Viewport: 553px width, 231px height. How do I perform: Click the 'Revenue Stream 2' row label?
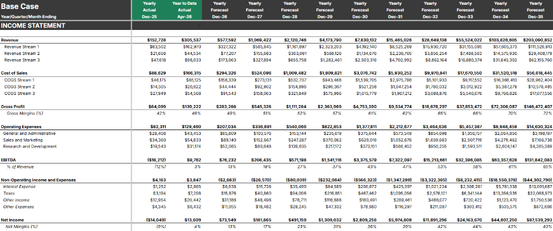click(x=22, y=53)
